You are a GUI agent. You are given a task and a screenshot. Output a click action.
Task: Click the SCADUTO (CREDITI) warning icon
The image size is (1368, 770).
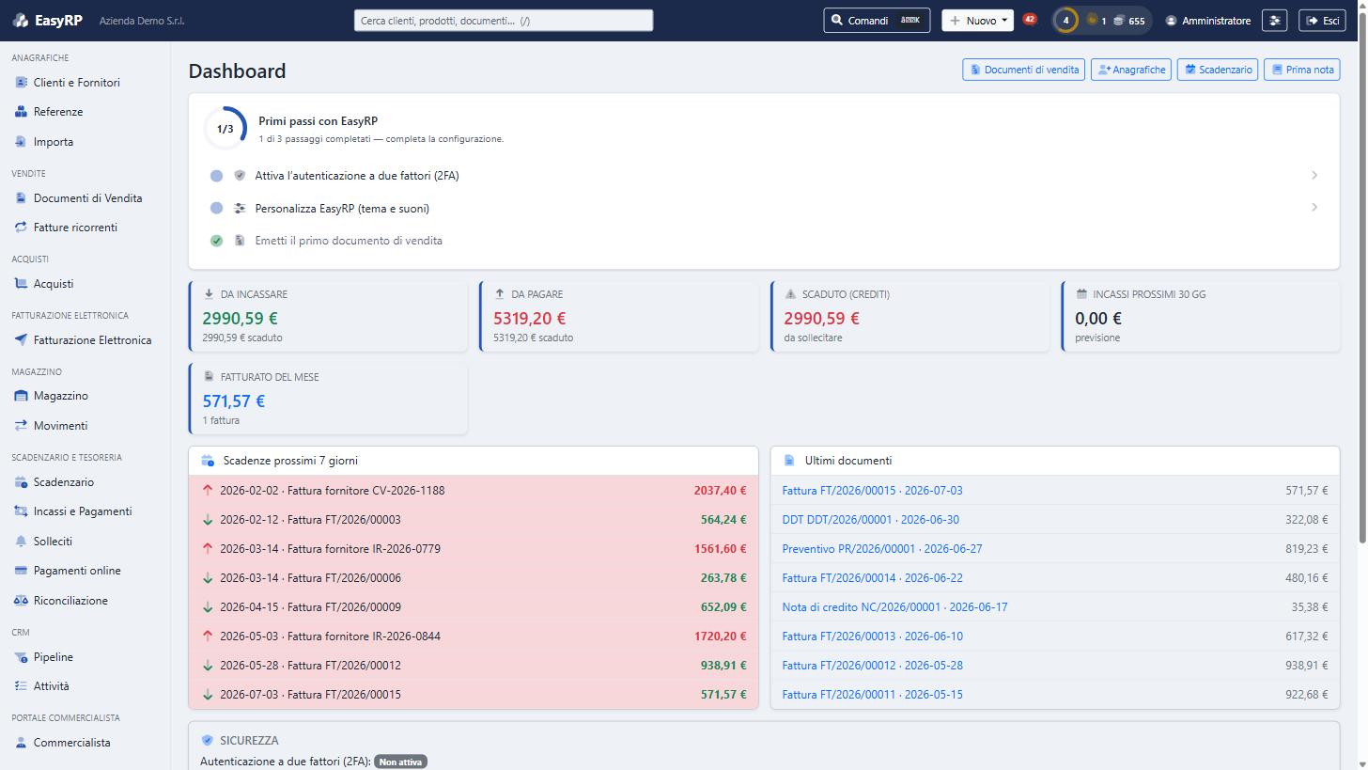point(790,294)
